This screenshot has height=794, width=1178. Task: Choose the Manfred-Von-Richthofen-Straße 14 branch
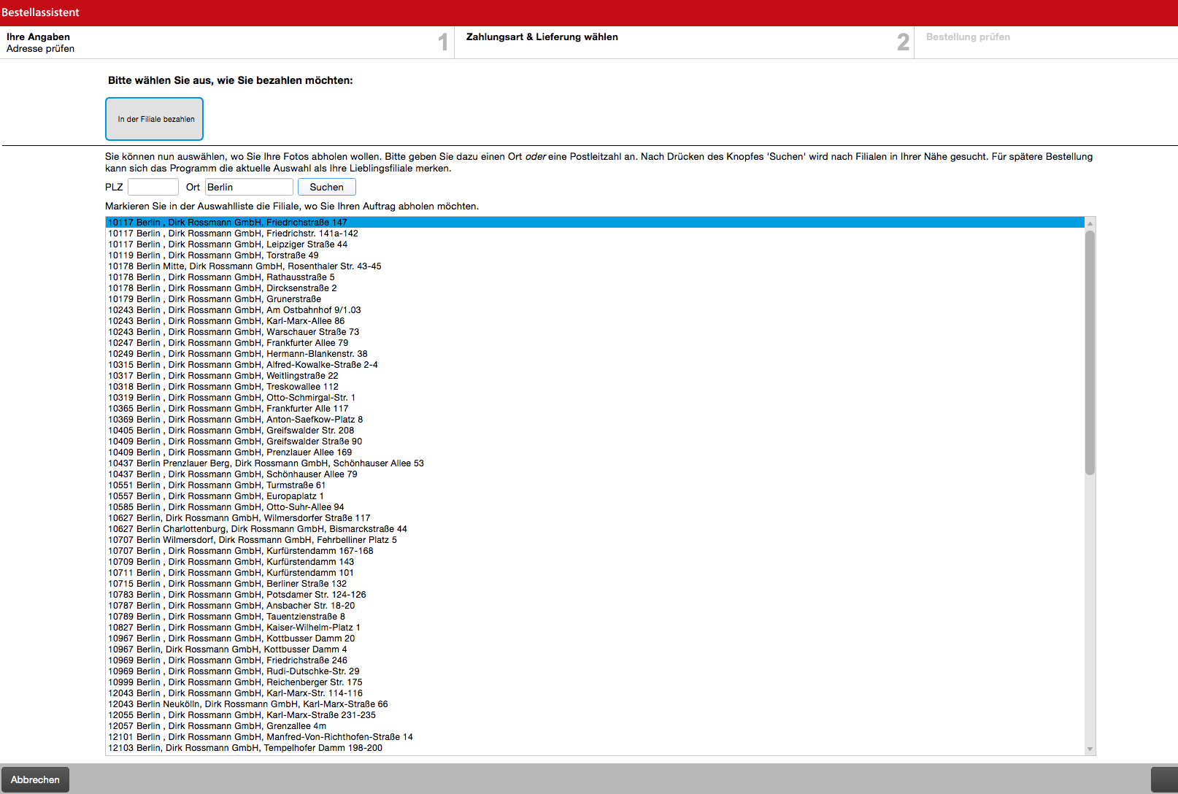pyautogui.click(x=595, y=737)
